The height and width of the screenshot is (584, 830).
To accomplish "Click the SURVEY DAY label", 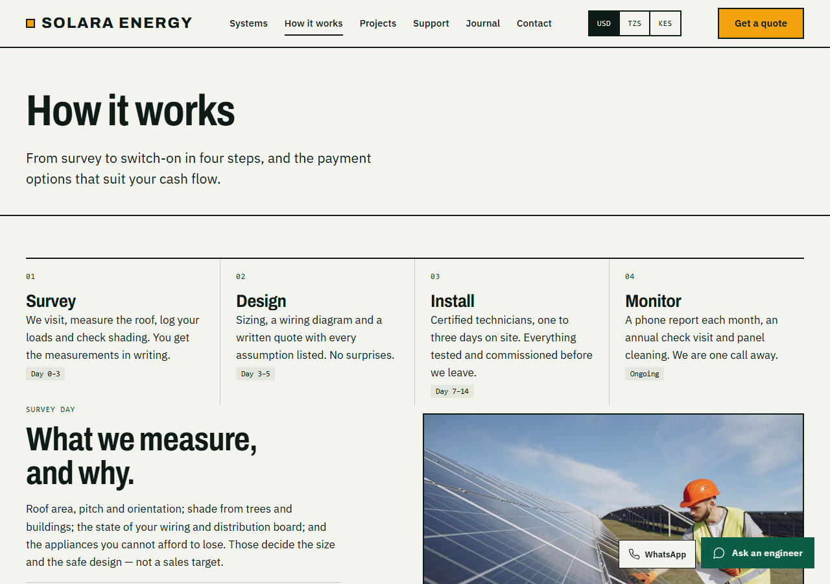I will tap(51, 409).
